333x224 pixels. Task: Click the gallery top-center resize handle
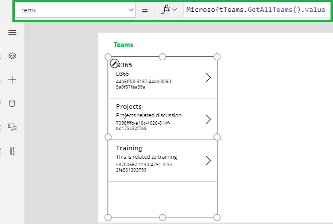(162, 57)
